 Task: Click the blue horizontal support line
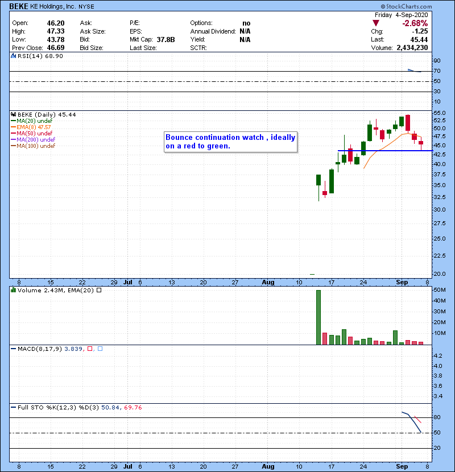pos(385,151)
